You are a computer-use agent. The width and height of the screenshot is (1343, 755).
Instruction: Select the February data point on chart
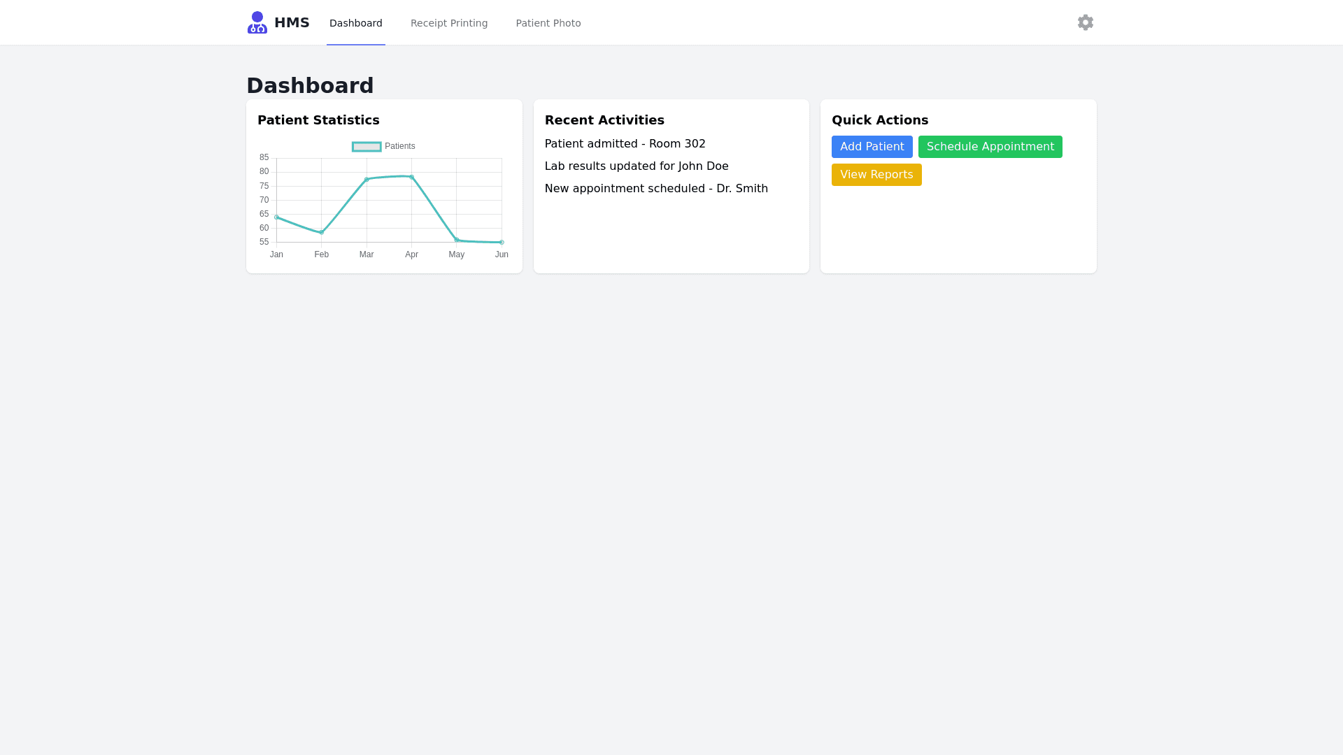pos(322,233)
